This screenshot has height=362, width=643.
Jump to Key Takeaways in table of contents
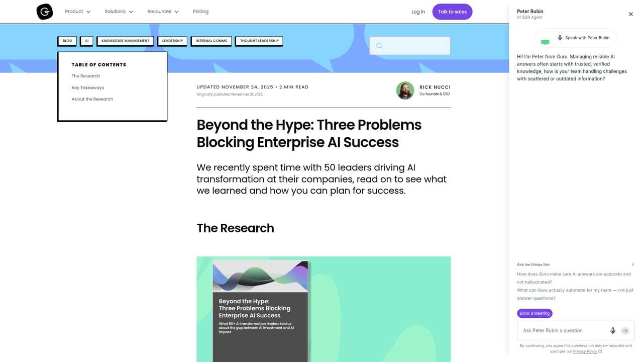[x=88, y=87]
